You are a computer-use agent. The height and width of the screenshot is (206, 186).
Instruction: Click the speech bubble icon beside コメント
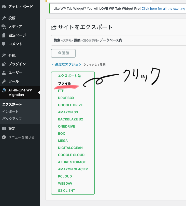[4, 44]
